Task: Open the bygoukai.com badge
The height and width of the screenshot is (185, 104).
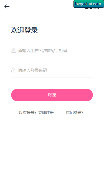Action: pos(88,4)
